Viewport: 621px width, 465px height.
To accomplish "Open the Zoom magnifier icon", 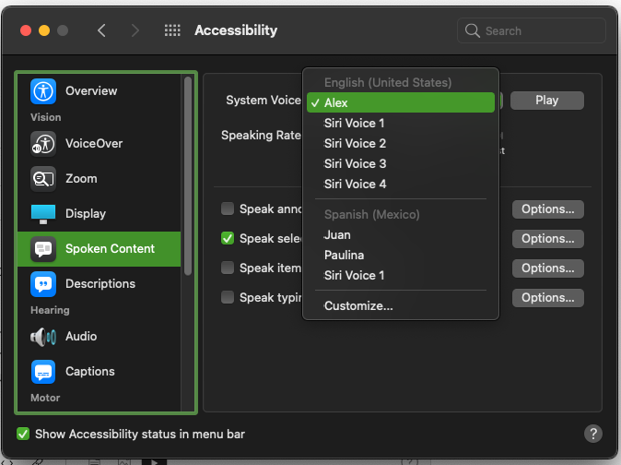I will point(43,179).
